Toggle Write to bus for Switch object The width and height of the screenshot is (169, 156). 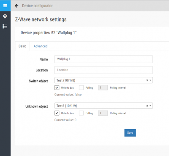(57, 87)
